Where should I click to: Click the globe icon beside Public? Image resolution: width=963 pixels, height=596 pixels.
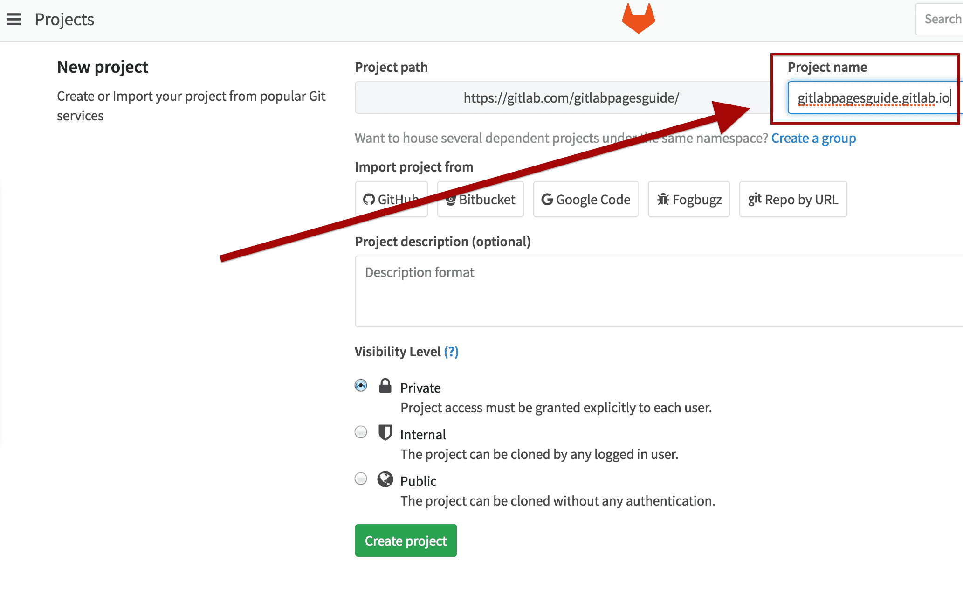(385, 479)
